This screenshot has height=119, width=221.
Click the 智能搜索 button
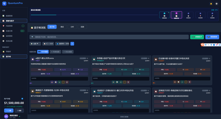[x=212, y=37]
